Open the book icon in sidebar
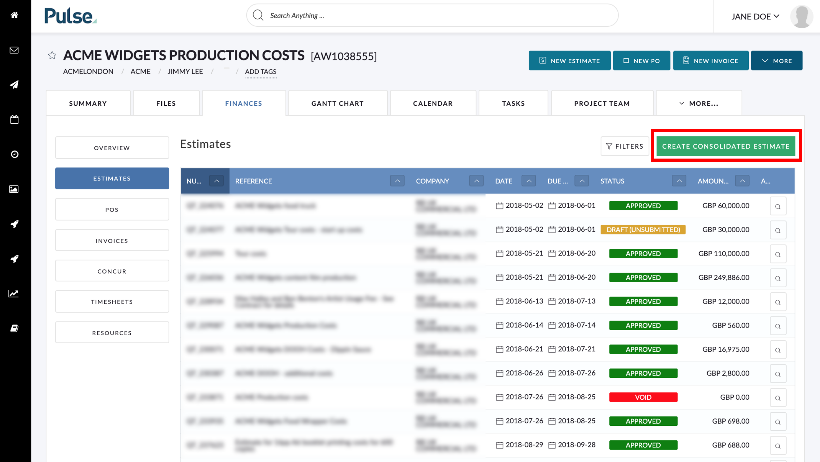The height and width of the screenshot is (462, 820). [x=14, y=329]
